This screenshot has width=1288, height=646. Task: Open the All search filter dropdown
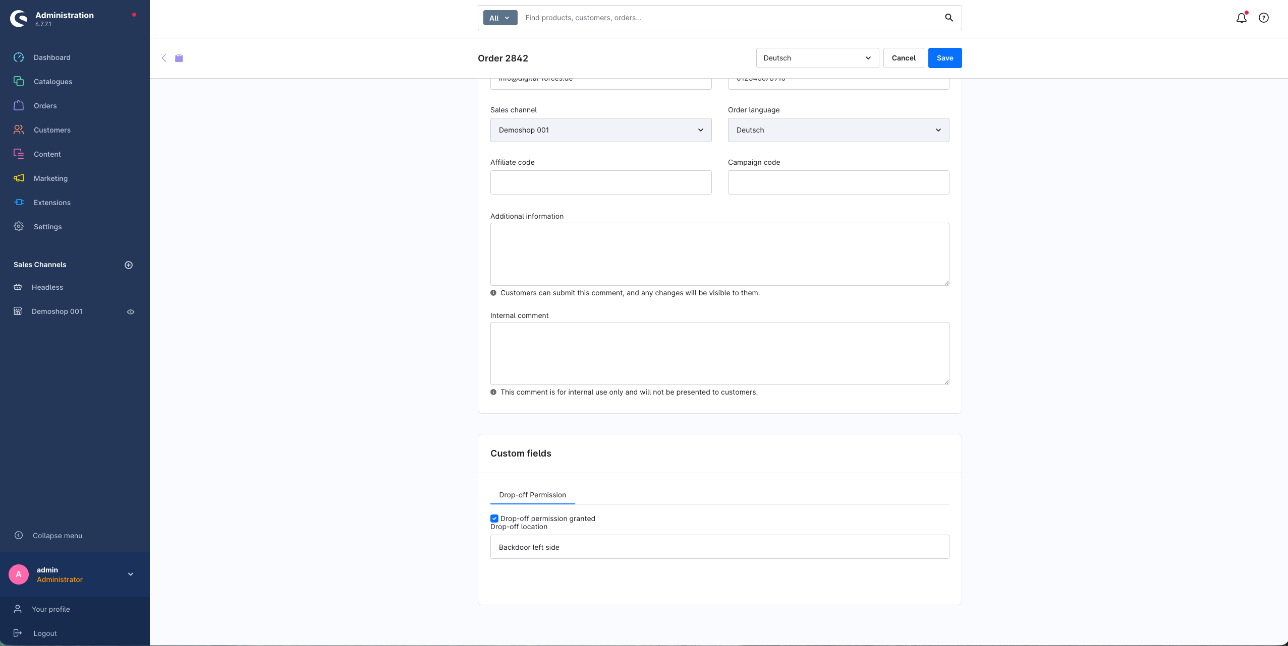tap(499, 18)
